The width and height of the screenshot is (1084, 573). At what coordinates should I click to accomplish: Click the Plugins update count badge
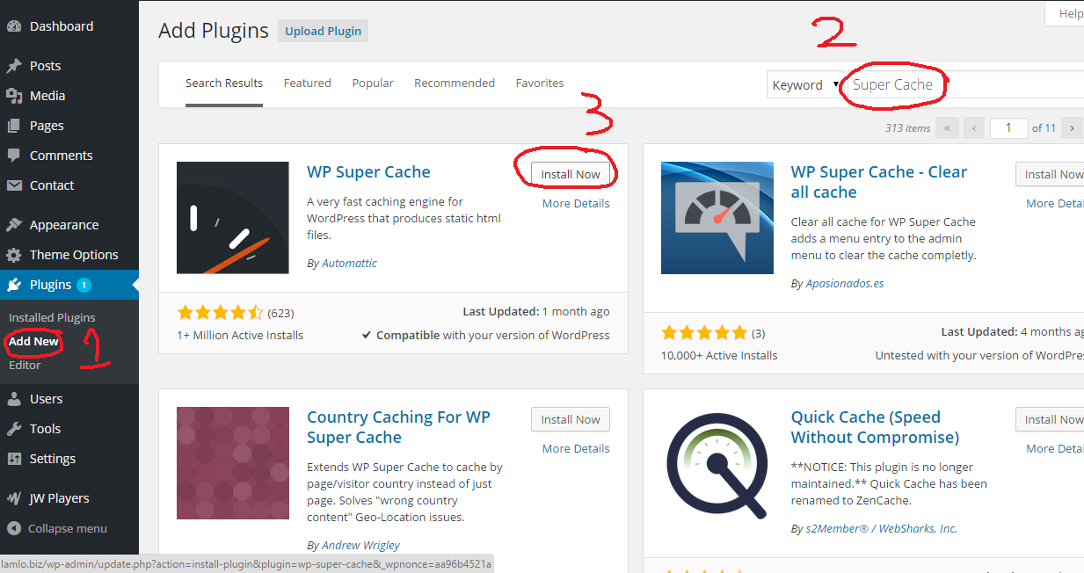click(x=84, y=285)
